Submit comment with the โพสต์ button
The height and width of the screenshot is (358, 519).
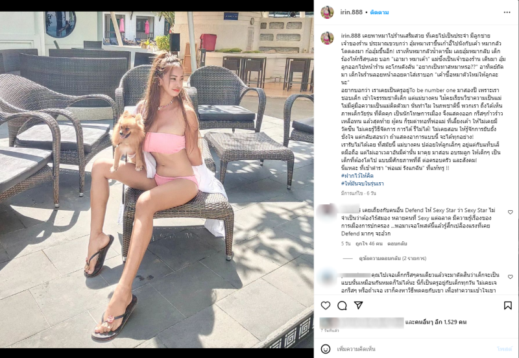[505, 349]
